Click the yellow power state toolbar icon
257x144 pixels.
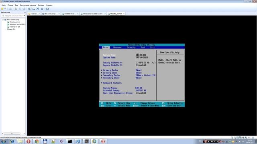(2, 9)
